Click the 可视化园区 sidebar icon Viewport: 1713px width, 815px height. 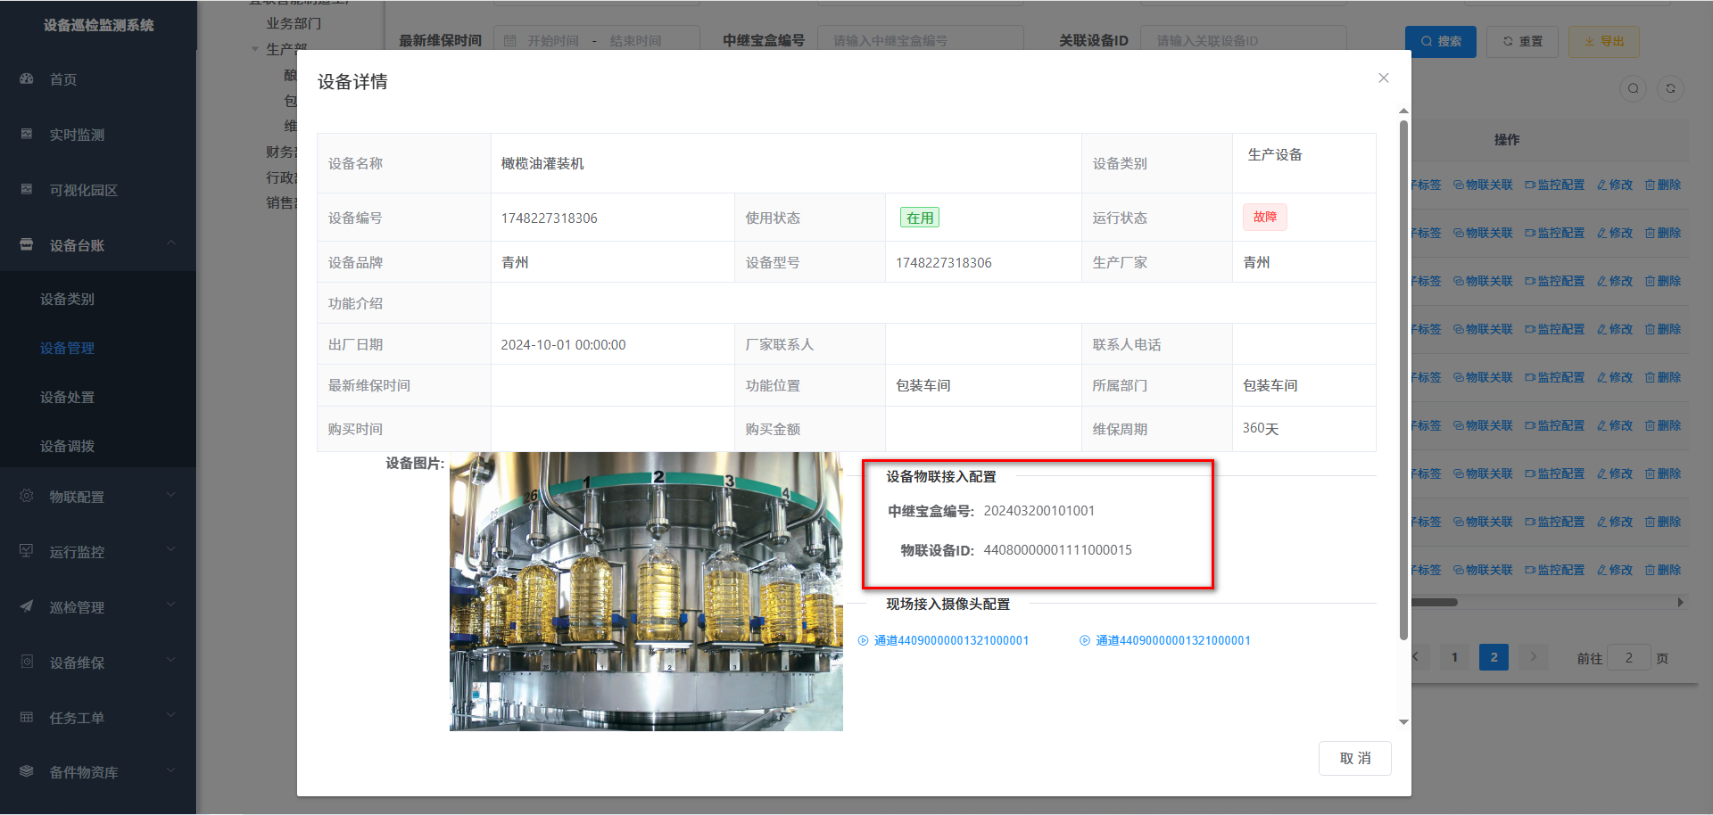pyautogui.click(x=27, y=190)
